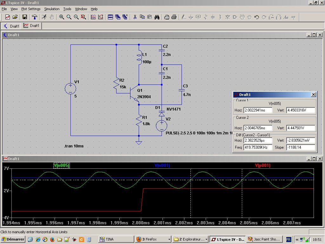
Task: Click the Zoom In magnifier icon
Action: click(x=61, y=17)
